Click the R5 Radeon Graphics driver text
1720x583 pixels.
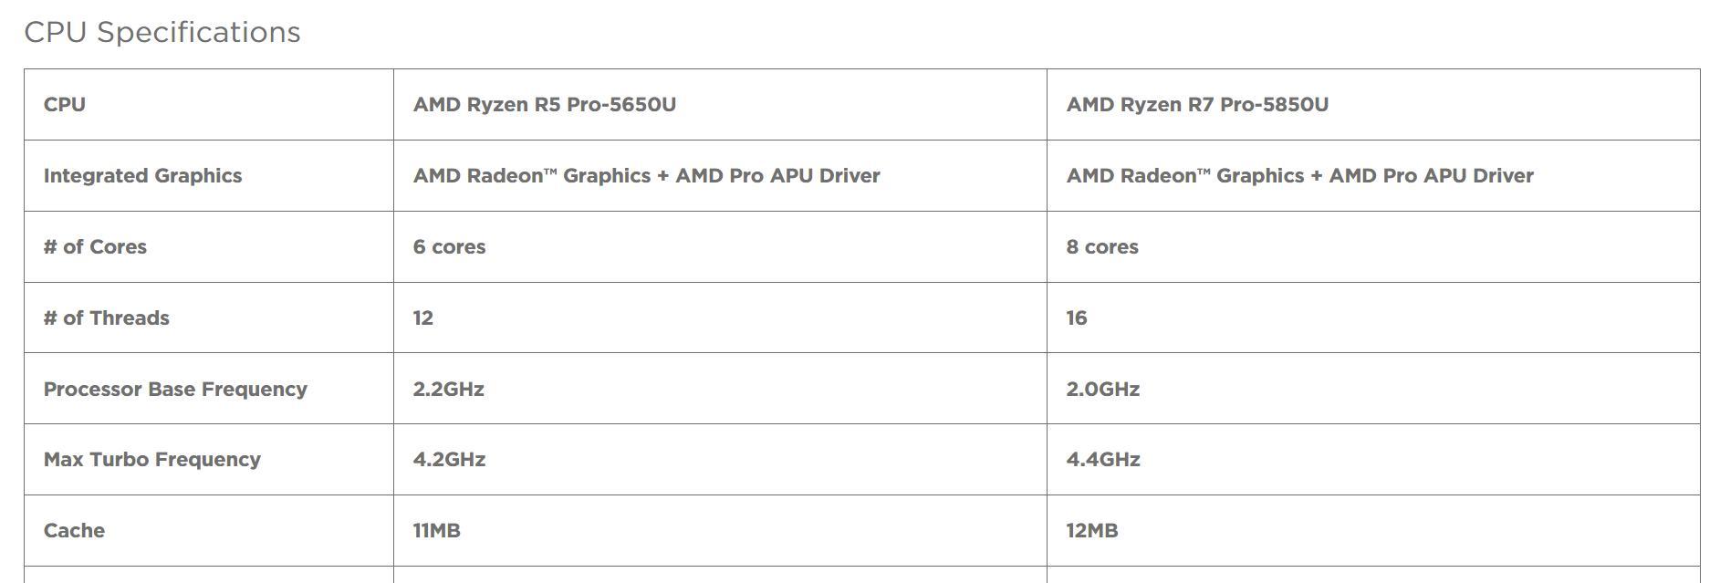pyautogui.click(x=646, y=175)
